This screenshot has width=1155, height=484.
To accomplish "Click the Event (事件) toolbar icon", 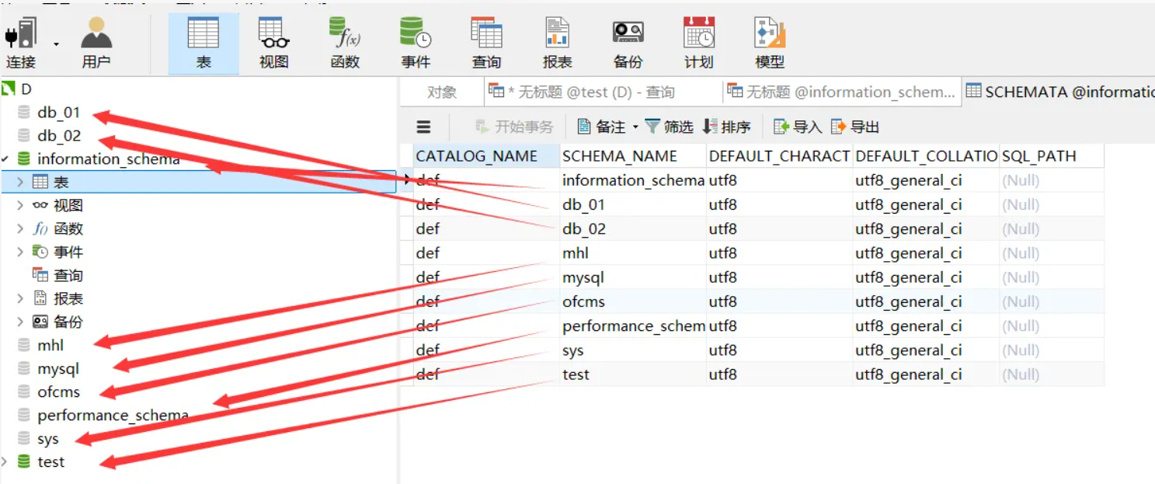I will pos(416,43).
